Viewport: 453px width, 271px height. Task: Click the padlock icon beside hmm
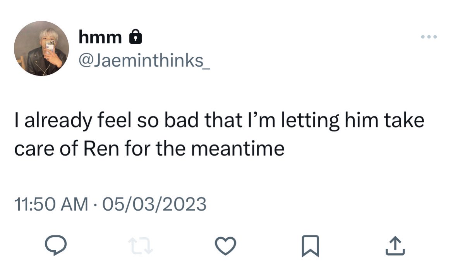pyautogui.click(x=135, y=37)
